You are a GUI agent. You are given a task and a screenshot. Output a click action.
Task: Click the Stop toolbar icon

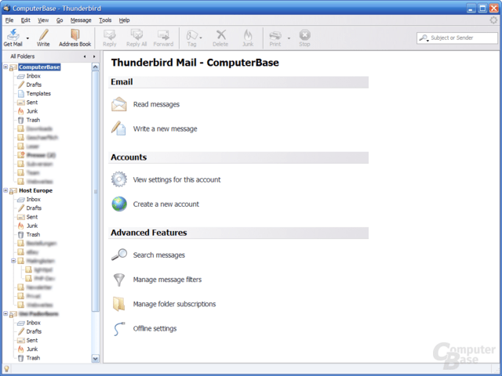click(304, 34)
